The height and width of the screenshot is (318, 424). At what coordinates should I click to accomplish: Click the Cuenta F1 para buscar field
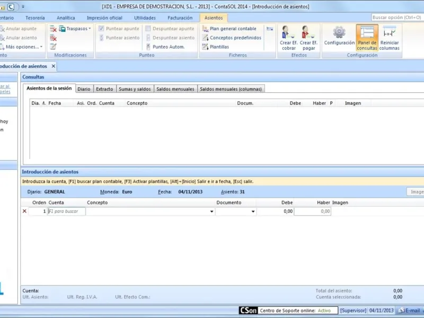coord(67,211)
